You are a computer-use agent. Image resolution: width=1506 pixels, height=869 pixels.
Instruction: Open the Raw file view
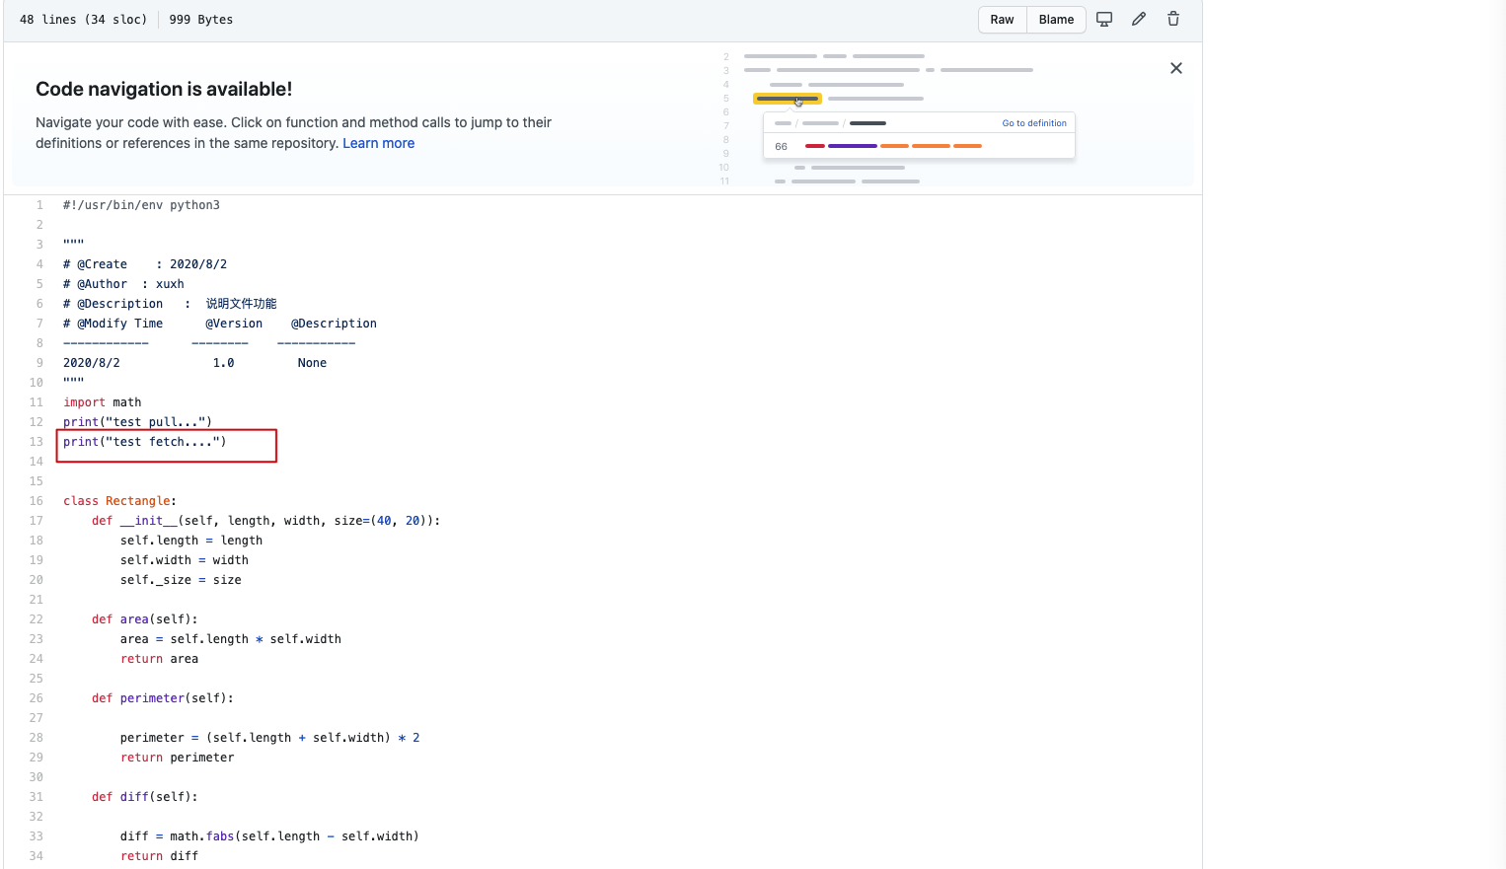[x=1002, y=20]
